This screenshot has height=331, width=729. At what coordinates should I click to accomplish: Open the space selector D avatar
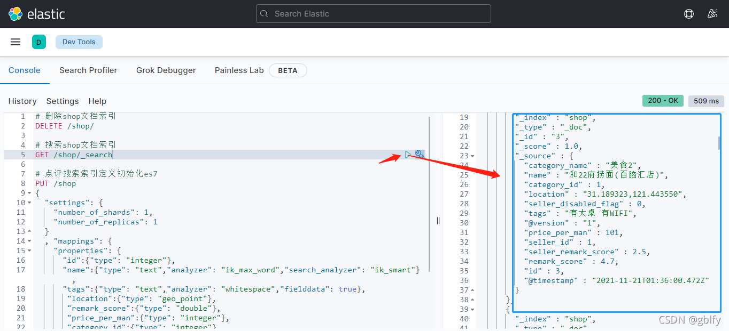click(x=39, y=42)
